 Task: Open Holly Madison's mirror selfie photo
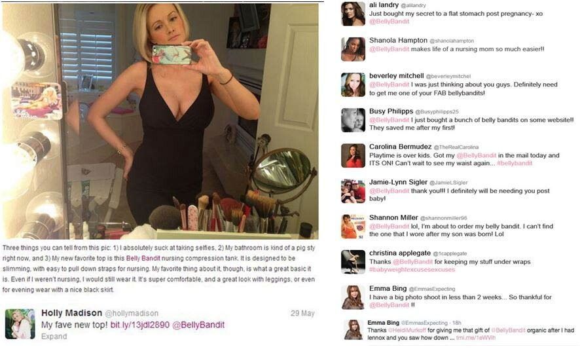pos(160,121)
